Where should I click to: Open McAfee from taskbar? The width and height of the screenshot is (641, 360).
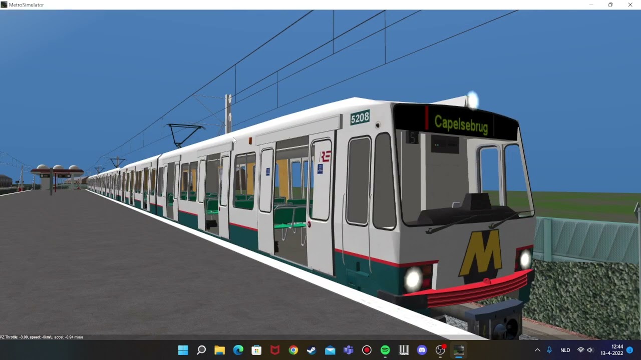pos(275,350)
